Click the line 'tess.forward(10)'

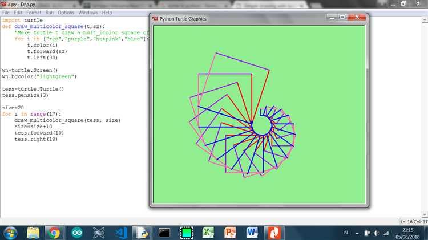click(39, 133)
